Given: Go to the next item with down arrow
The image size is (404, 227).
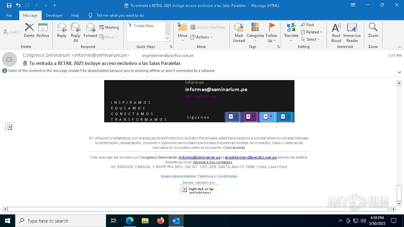Looking at the screenshot, I should pyautogui.click(x=46, y=5).
